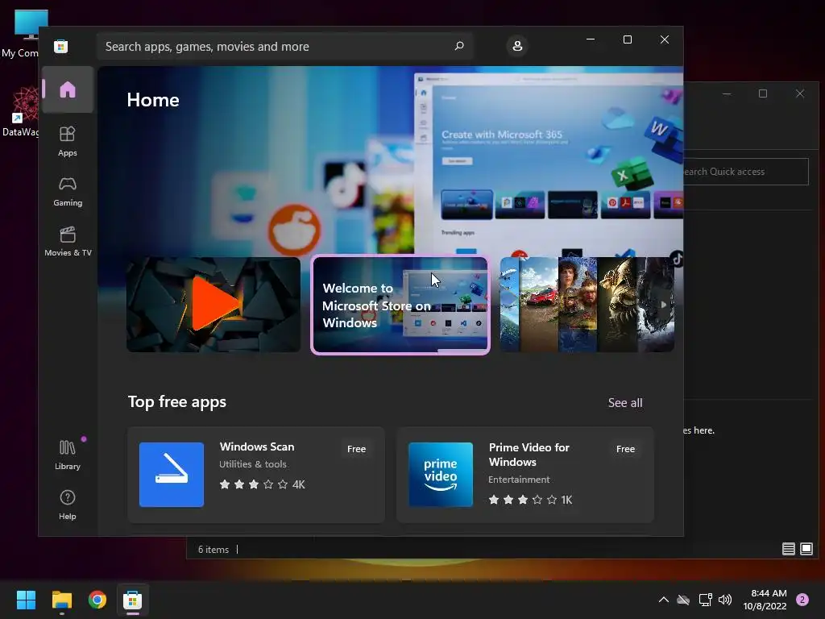Minimize the Microsoft Store window
The image size is (825, 619).
coord(591,39)
